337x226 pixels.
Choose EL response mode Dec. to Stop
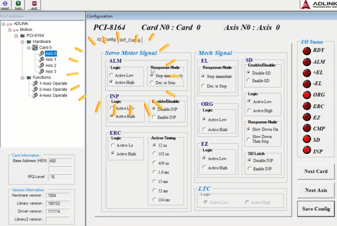(x=203, y=86)
